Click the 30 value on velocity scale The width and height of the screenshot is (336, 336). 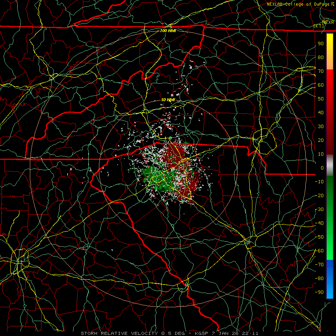(x=321, y=127)
